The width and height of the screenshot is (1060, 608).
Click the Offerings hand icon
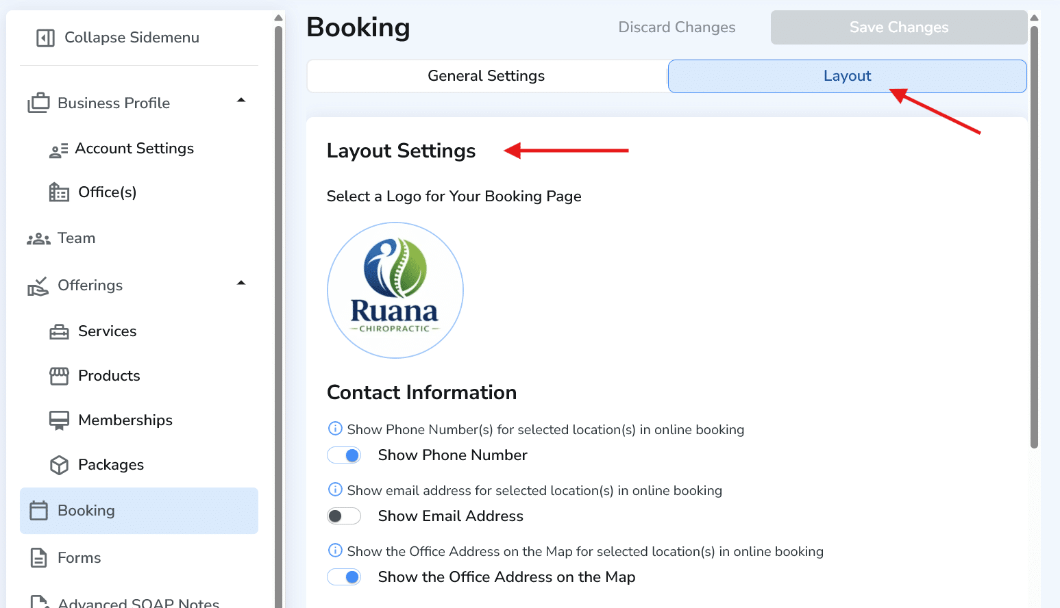pyautogui.click(x=38, y=286)
